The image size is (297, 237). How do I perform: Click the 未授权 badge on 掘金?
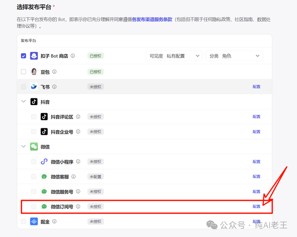click(95, 222)
